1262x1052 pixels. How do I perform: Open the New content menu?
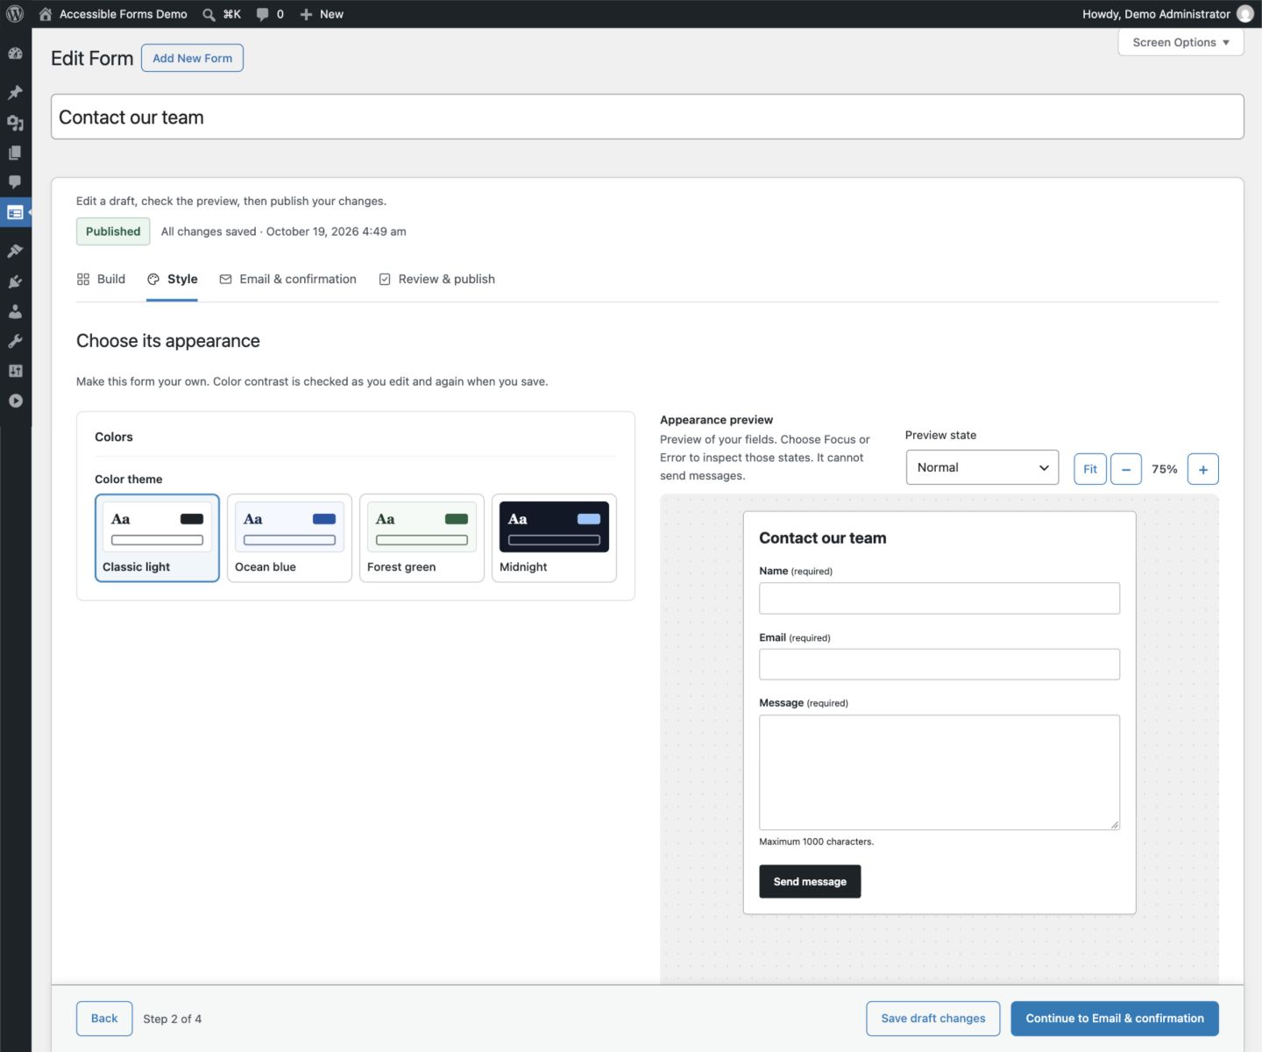[322, 14]
